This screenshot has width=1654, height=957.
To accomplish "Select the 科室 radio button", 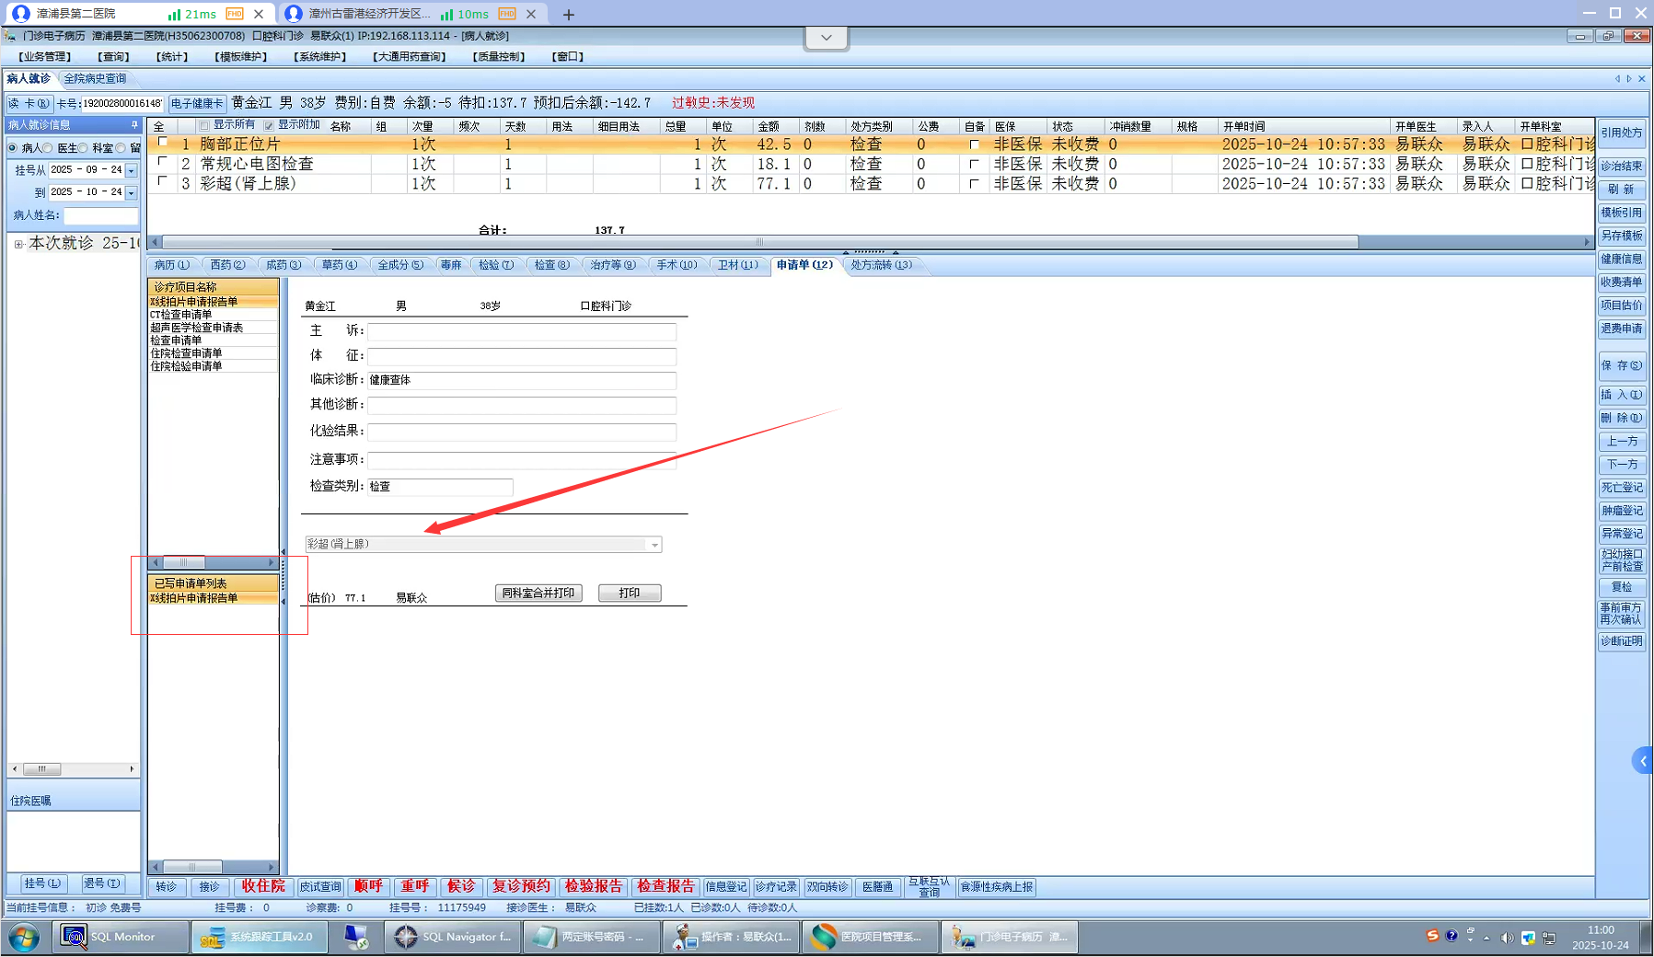I will pyautogui.click(x=83, y=147).
